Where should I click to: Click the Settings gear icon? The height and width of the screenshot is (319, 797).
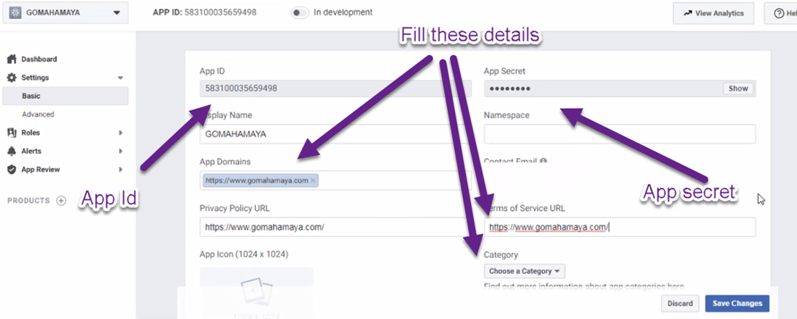(x=12, y=78)
